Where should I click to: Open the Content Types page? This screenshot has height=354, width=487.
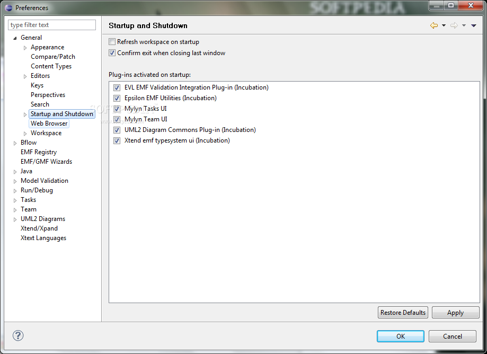[x=51, y=66]
